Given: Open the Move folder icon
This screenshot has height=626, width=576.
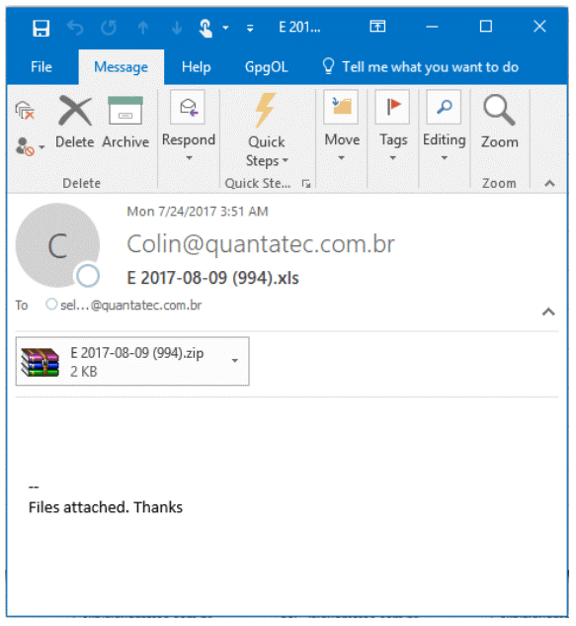Looking at the screenshot, I should (341, 107).
